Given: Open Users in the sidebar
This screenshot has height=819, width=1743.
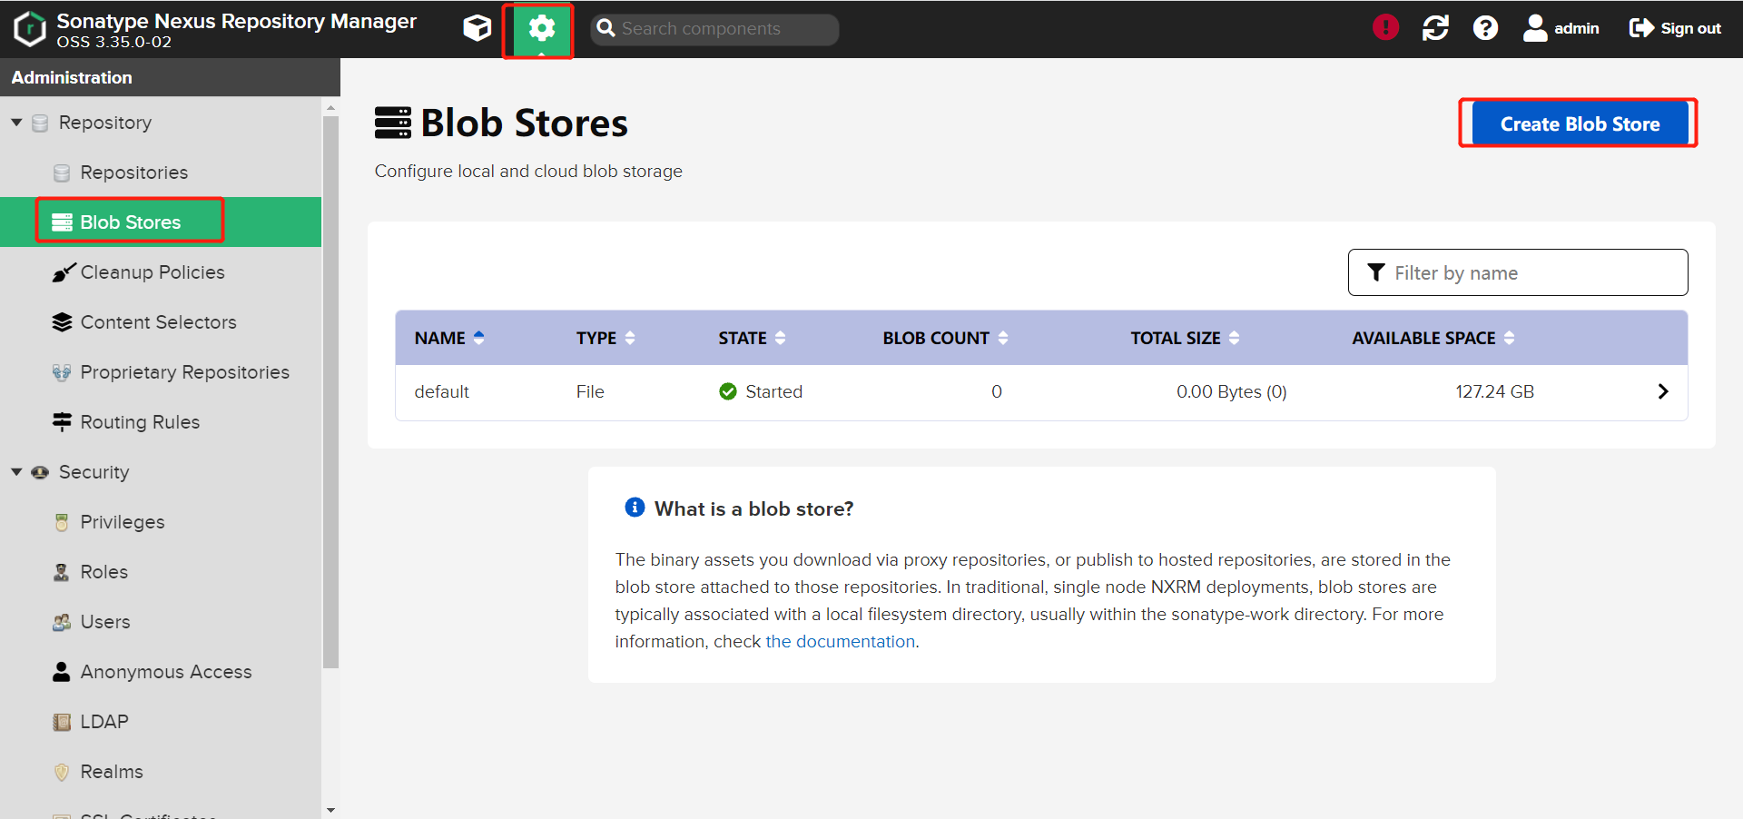Looking at the screenshot, I should [105, 622].
